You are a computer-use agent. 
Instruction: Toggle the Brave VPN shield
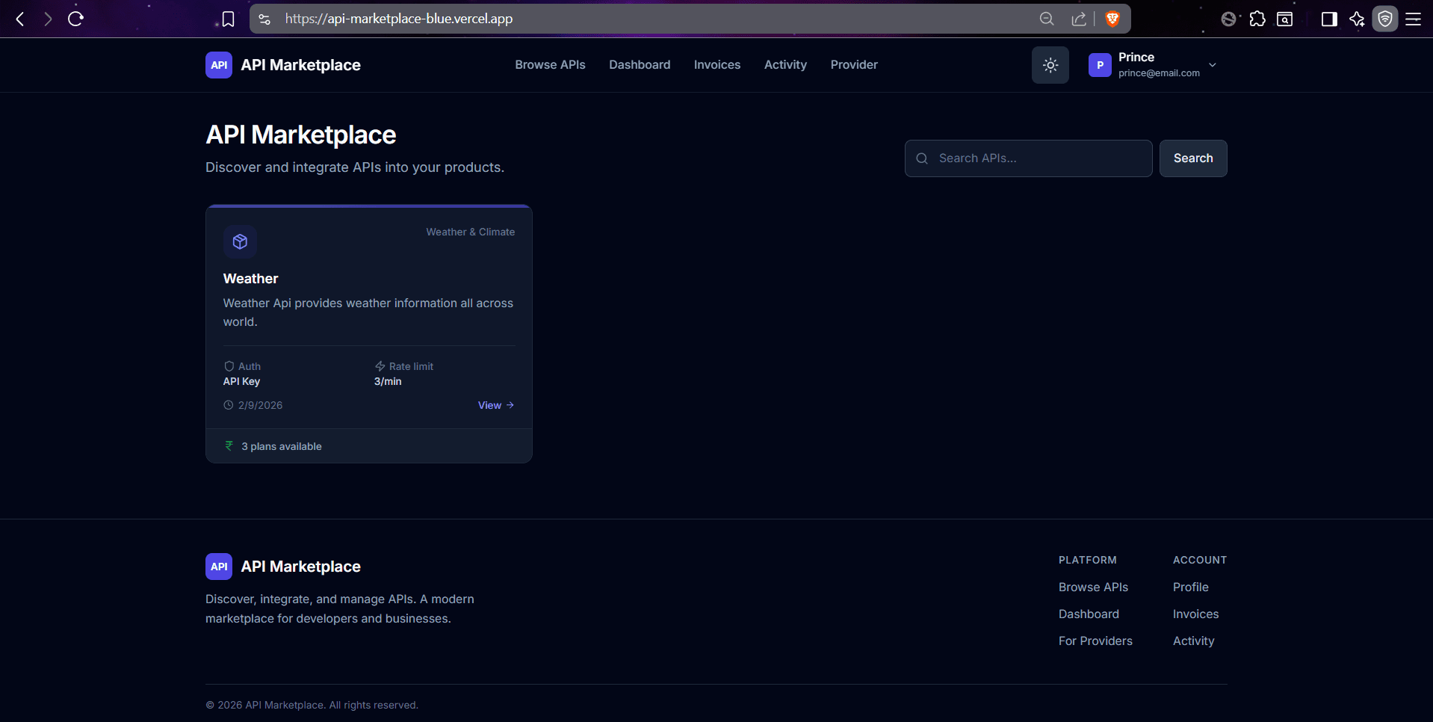[x=1385, y=19]
